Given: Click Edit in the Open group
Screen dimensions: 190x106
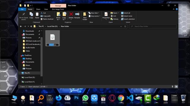Looking at the screenshot, I should pos(113,16).
